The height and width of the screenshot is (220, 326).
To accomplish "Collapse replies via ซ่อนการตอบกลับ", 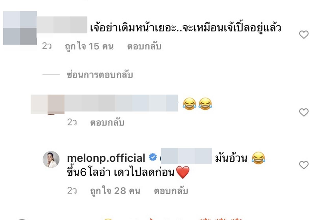I will [100, 75].
